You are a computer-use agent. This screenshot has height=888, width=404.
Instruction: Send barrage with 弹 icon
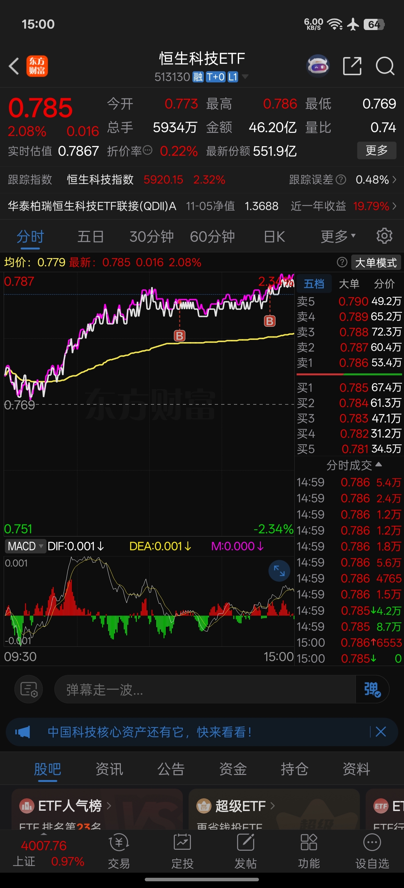[372, 689]
